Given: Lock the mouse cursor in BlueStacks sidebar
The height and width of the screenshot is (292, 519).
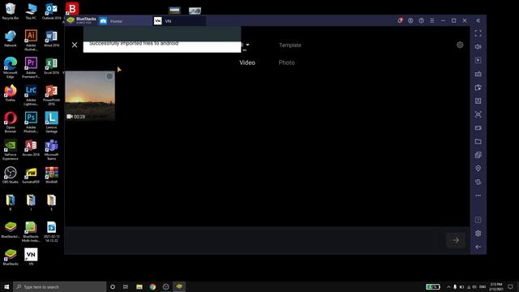Looking at the screenshot, I should point(478,60).
